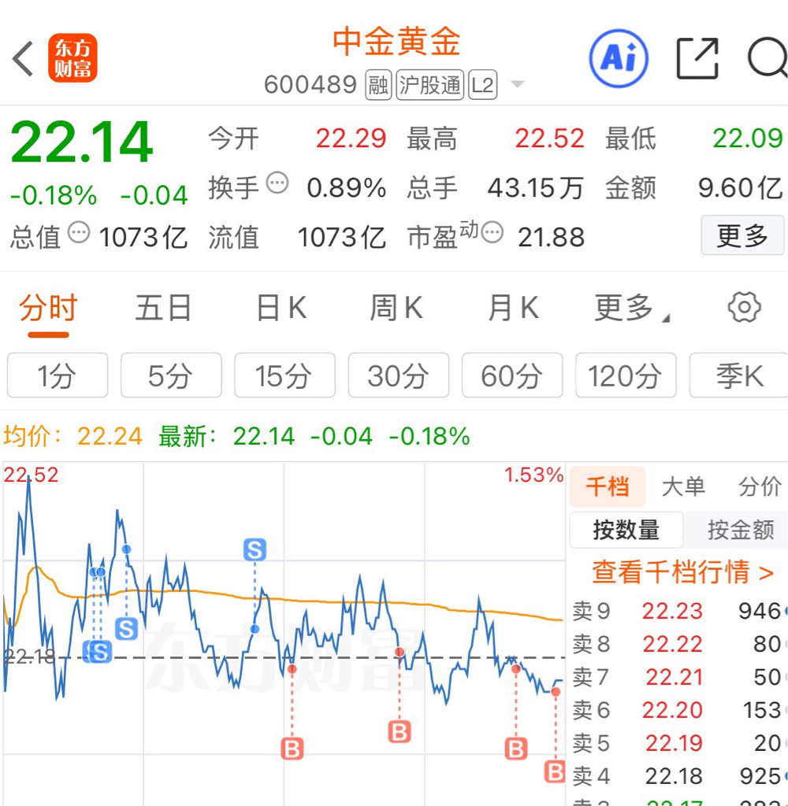Image resolution: width=788 pixels, height=806 pixels.
Task: Expand stock code dropdown triangle
Action: (x=517, y=84)
